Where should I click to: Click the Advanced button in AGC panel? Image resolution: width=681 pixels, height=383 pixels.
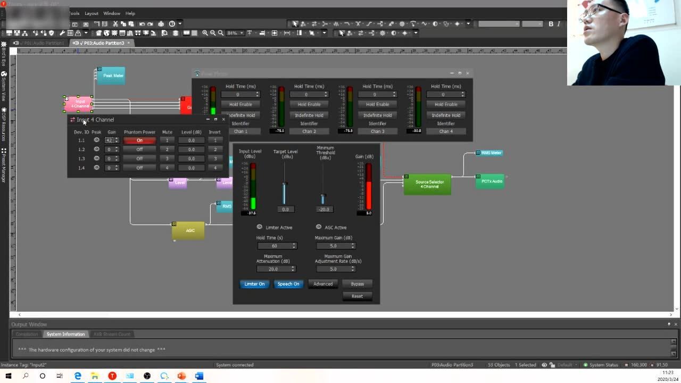pyautogui.click(x=323, y=284)
